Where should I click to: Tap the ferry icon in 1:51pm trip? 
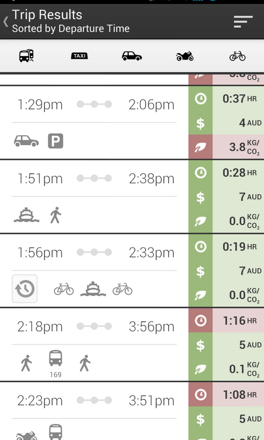pos(26,215)
